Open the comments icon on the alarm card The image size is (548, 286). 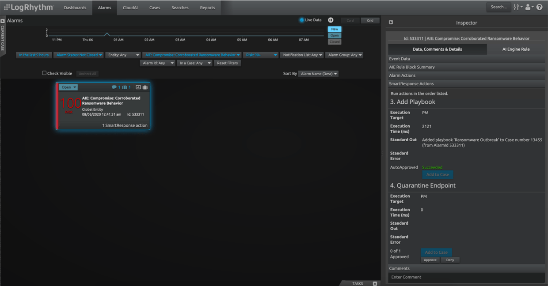pyautogui.click(x=114, y=87)
